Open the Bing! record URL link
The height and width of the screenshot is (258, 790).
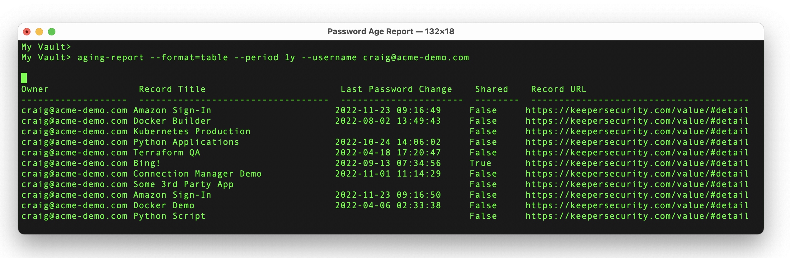637,163
